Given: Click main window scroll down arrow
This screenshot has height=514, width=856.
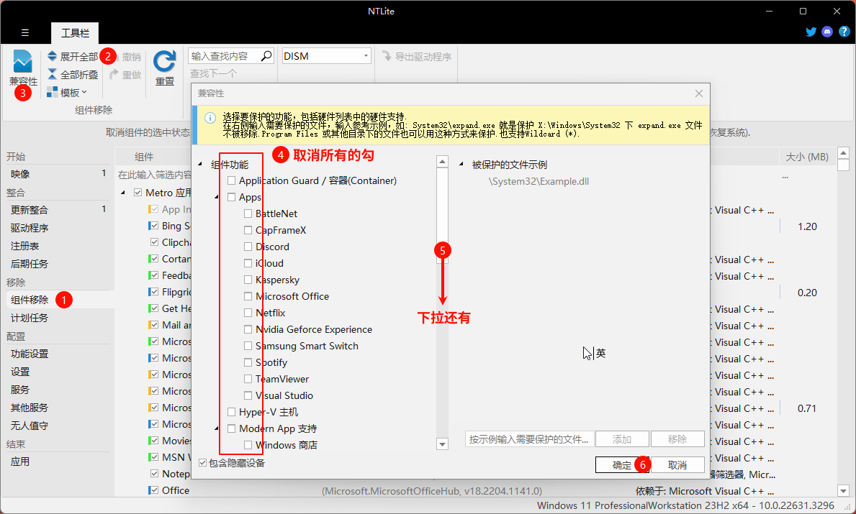Looking at the screenshot, I should [844, 490].
